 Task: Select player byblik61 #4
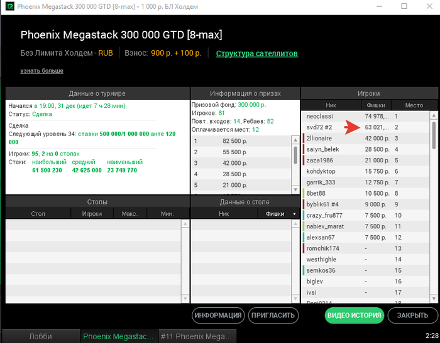pos(365,204)
